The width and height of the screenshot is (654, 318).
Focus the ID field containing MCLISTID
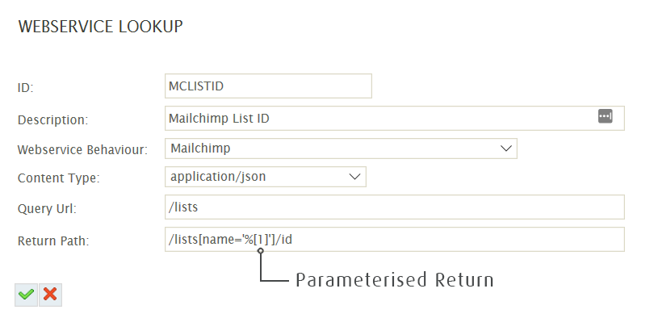click(x=268, y=86)
